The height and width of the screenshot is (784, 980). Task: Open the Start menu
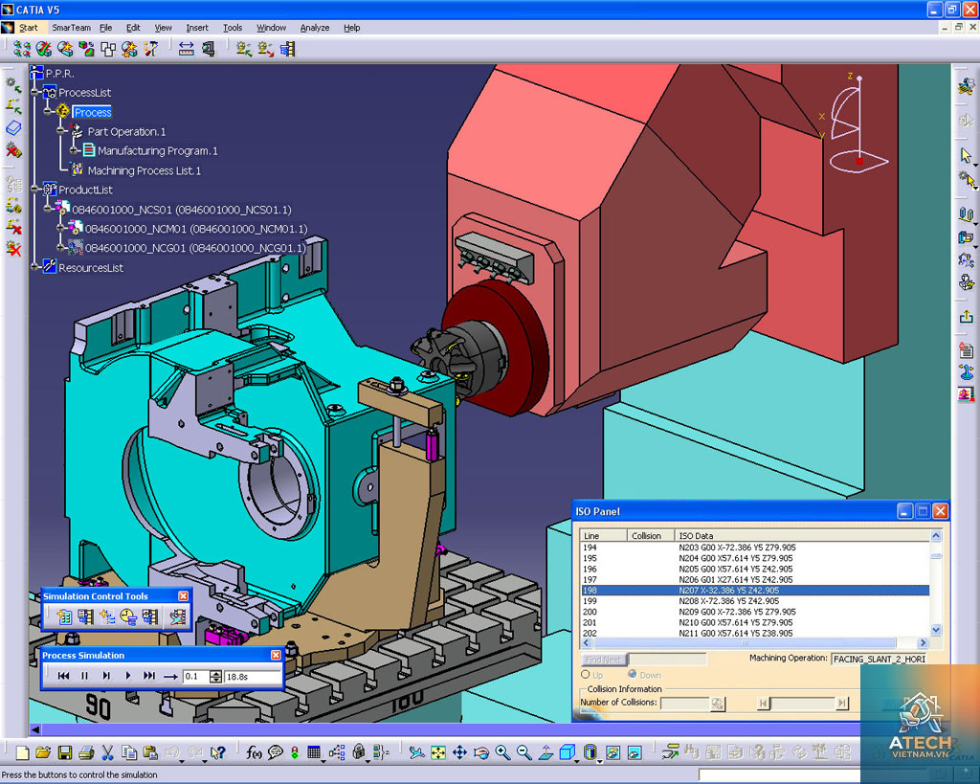coord(28,28)
